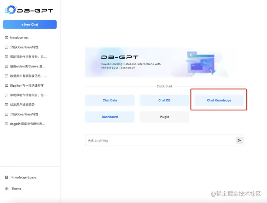The image size is (267, 203).
Task: Select the Chat Knowledge quick start
Action: (x=219, y=100)
